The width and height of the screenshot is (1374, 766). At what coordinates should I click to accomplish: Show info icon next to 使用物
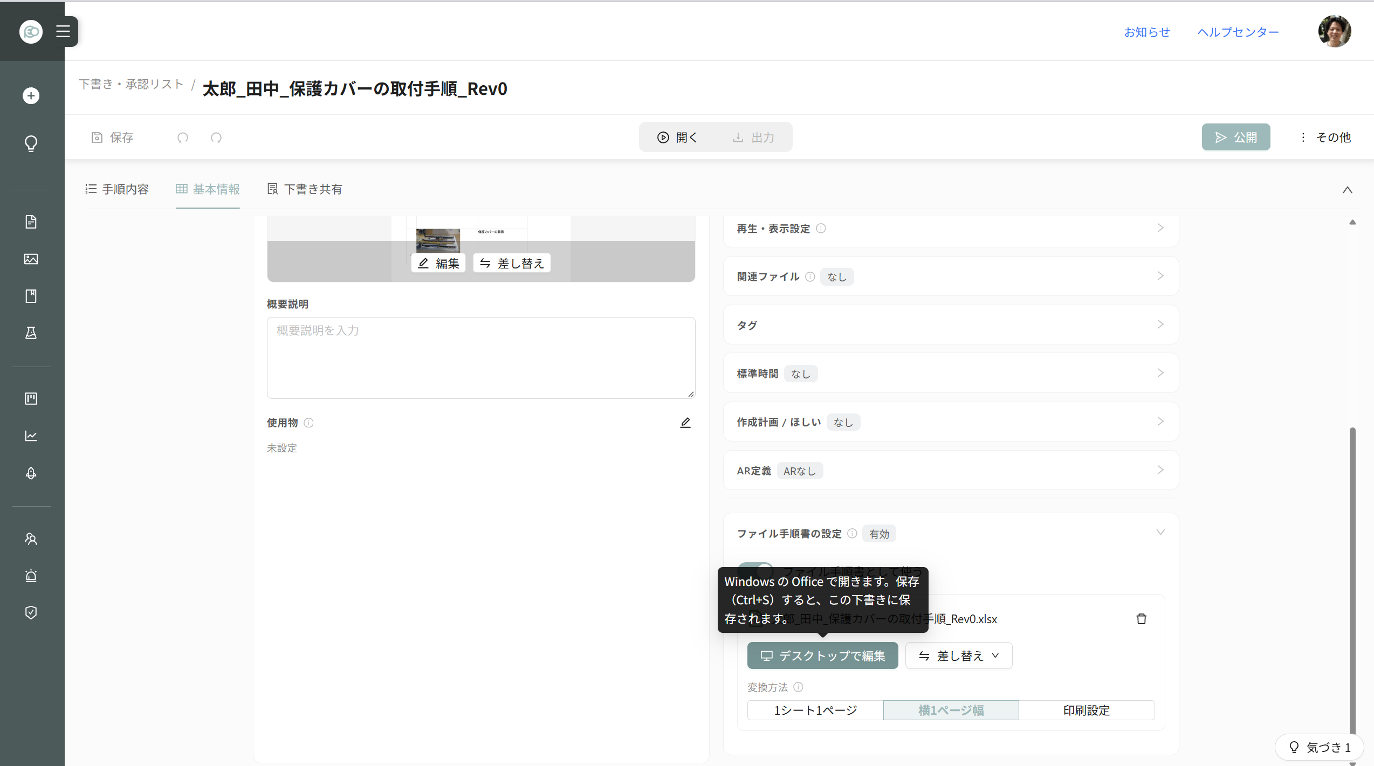[308, 423]
